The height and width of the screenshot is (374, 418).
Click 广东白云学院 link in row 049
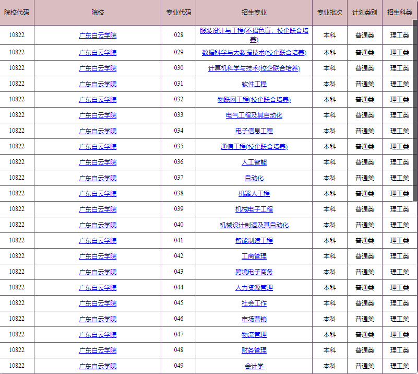98,366
